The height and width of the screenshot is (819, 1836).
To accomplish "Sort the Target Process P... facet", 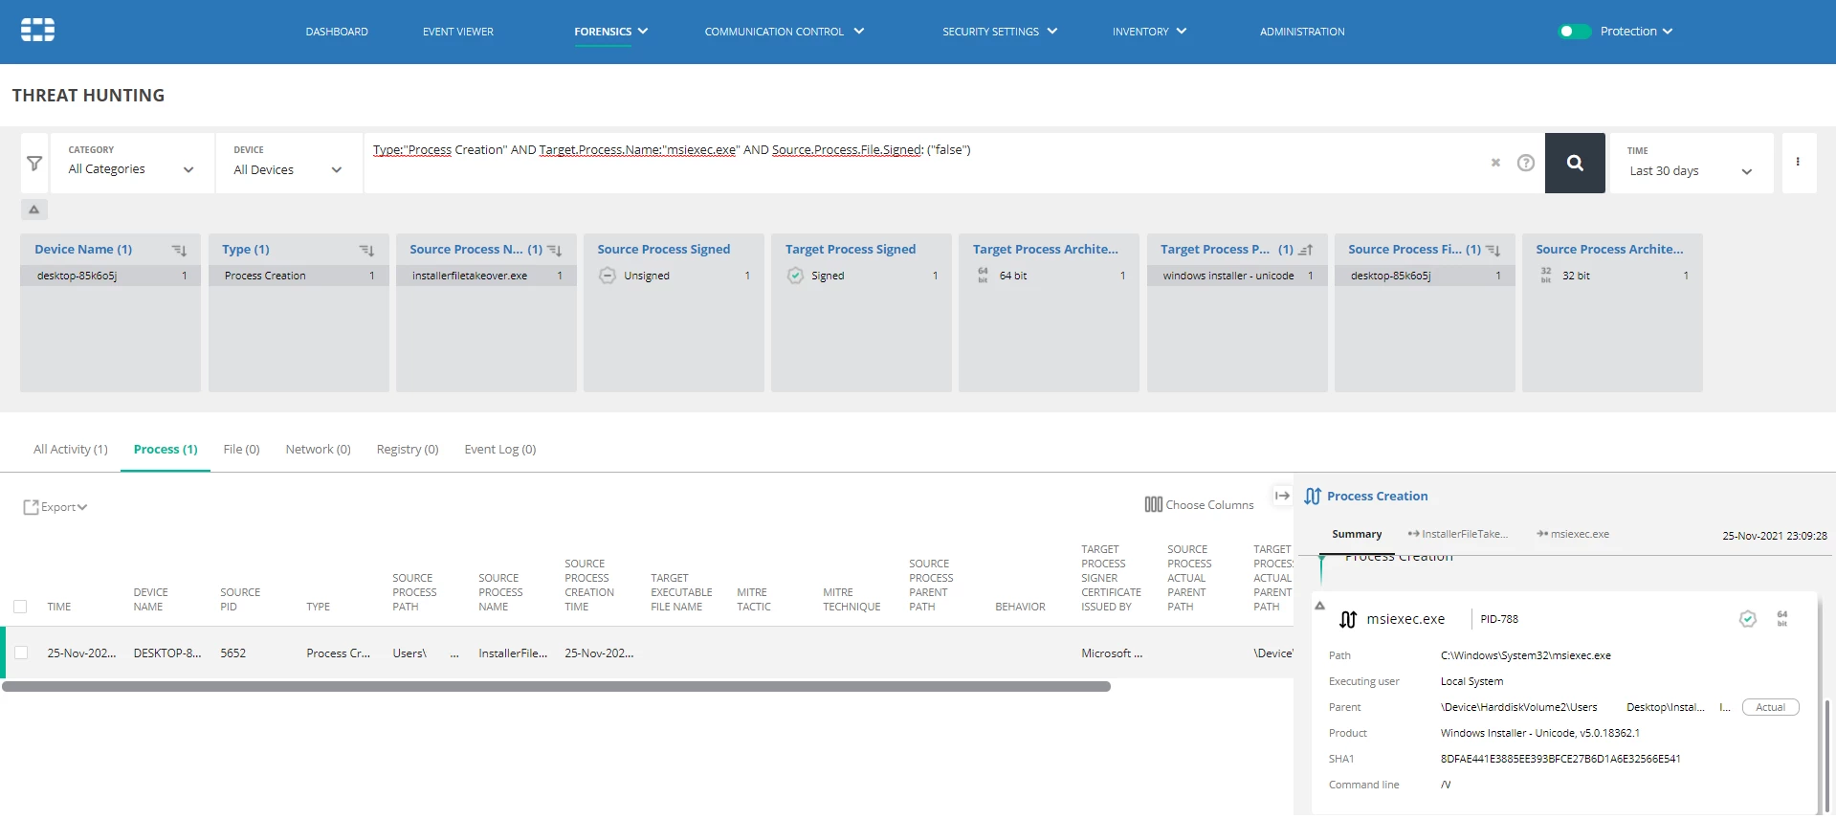I will point(1305,250).
